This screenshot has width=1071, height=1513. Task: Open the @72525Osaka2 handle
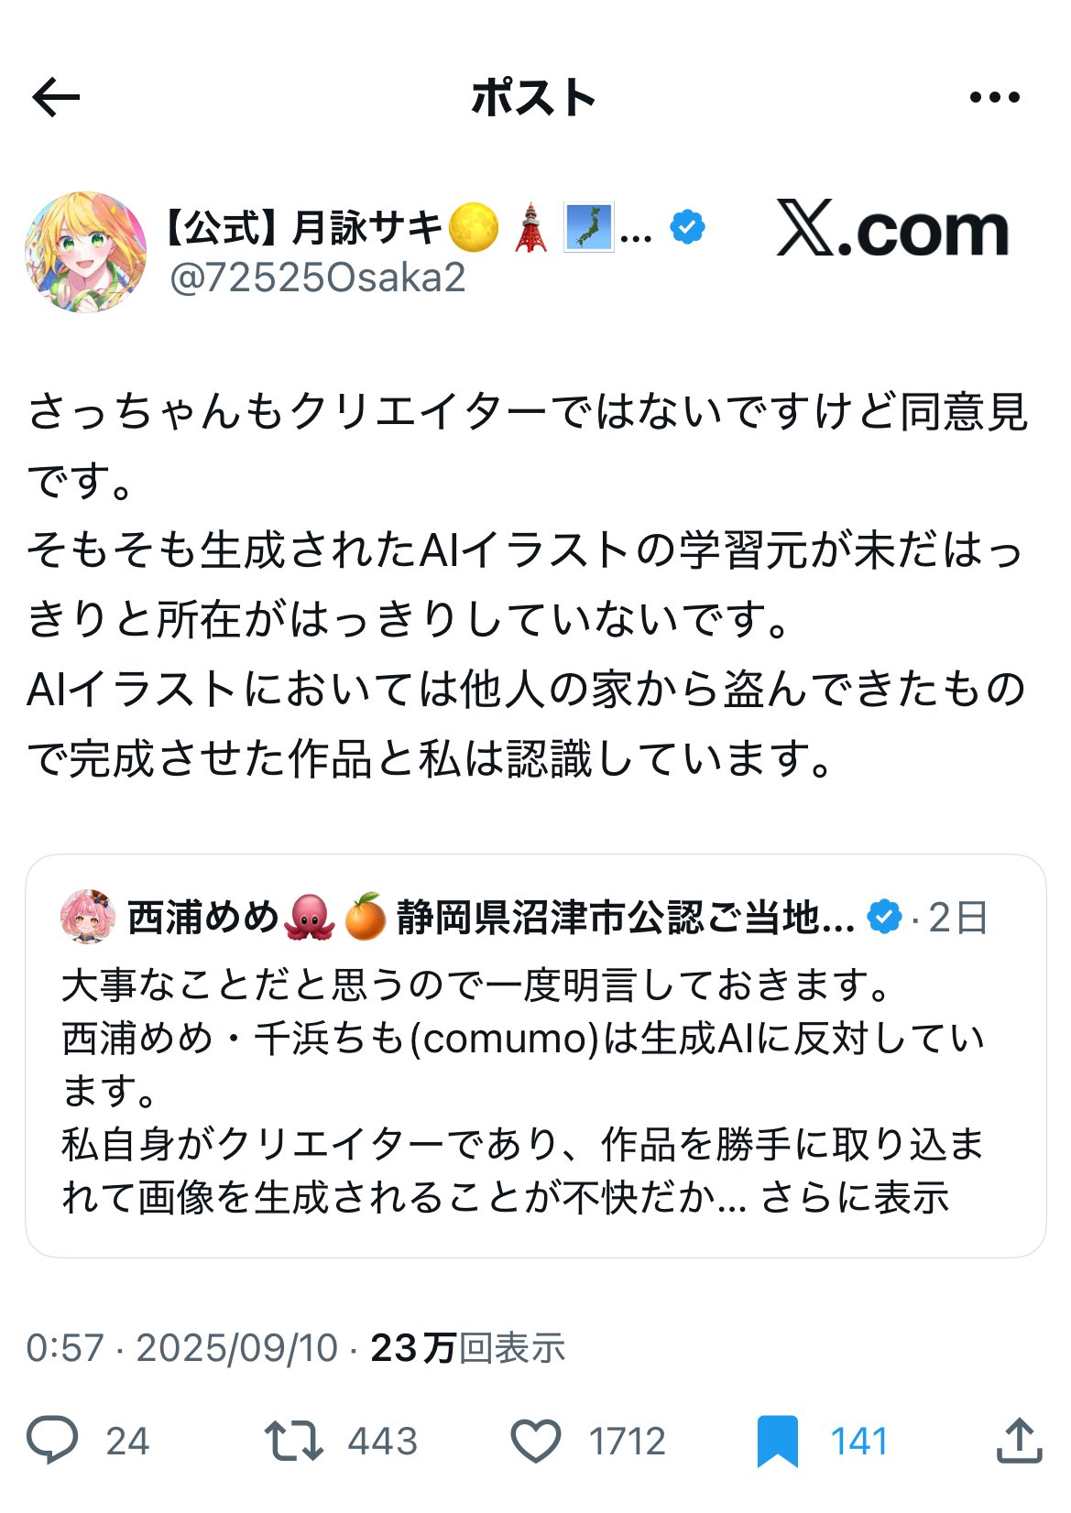coord(318,278)
